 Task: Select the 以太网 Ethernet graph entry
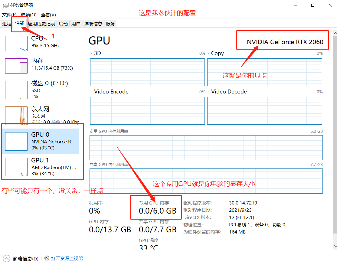(x=16, y=116)
